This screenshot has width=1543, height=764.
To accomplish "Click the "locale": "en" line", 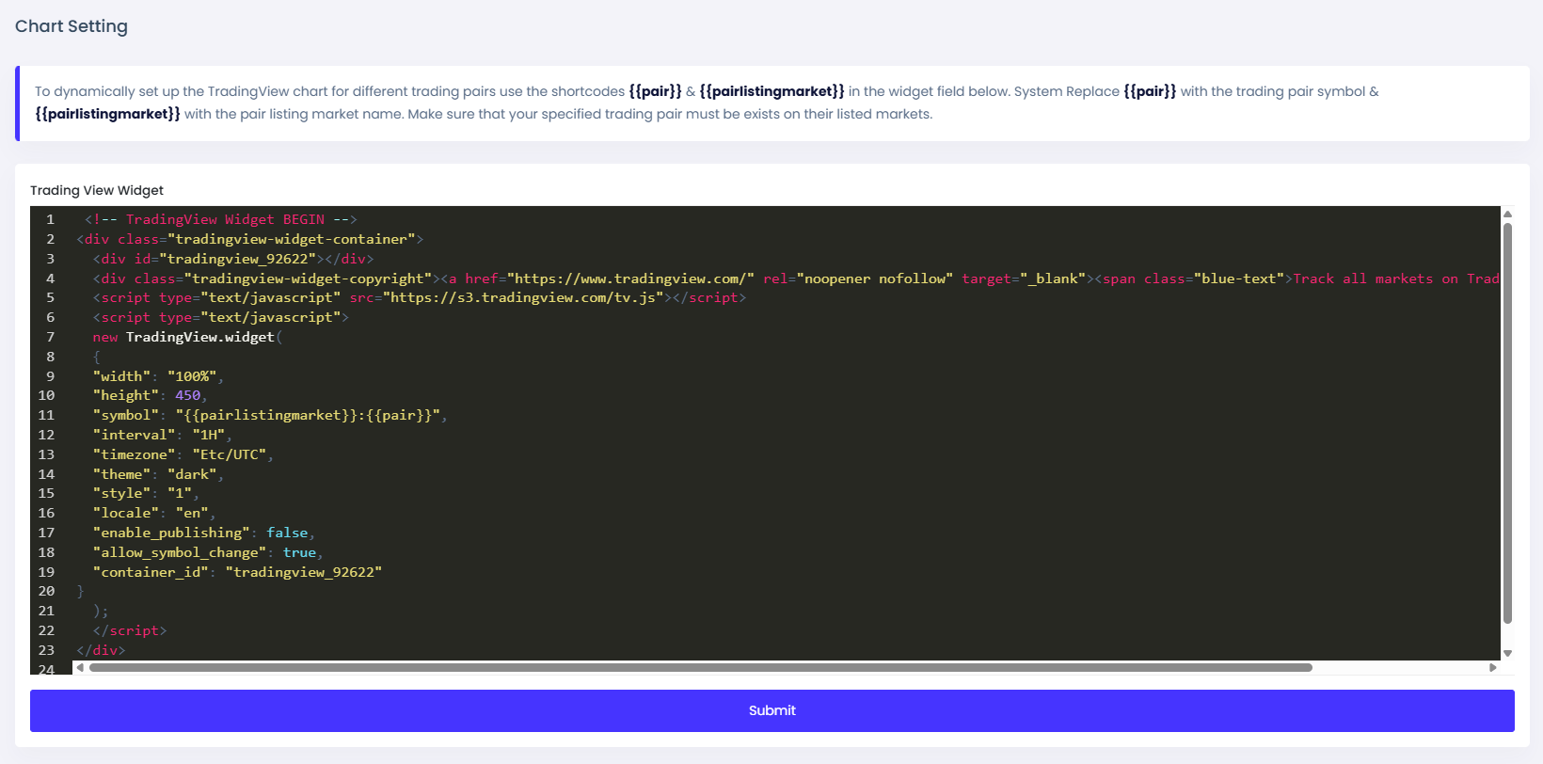I will 154,513.
